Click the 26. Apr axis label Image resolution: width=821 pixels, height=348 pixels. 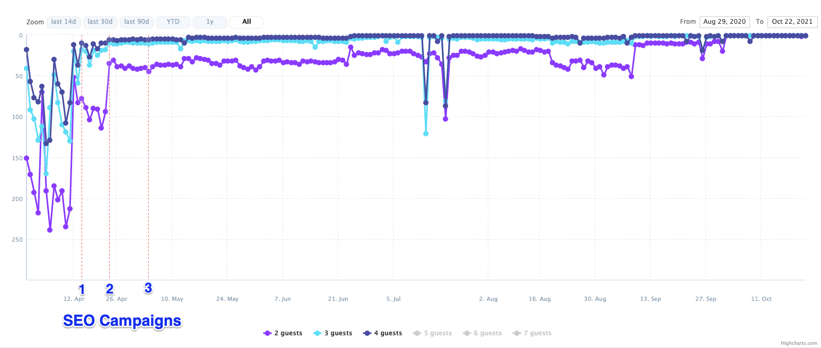point(117,299)
